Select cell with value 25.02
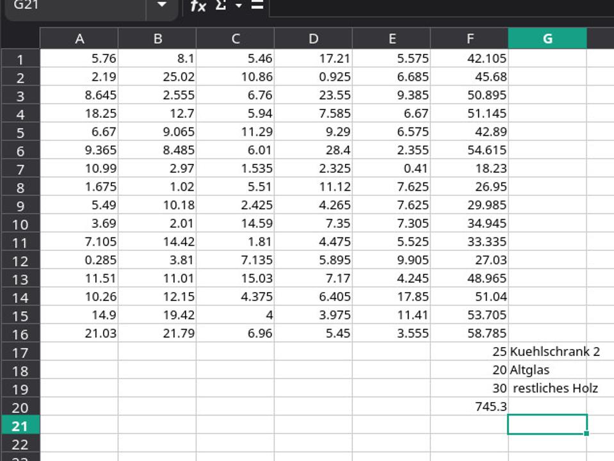This screenshot has height=461, width=614. (x=158, y=77)
